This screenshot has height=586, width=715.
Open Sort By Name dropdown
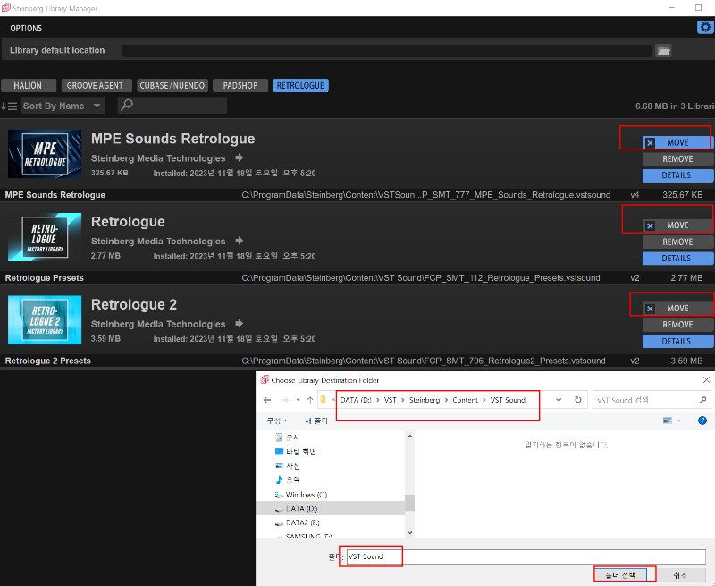tap(63, 106)
